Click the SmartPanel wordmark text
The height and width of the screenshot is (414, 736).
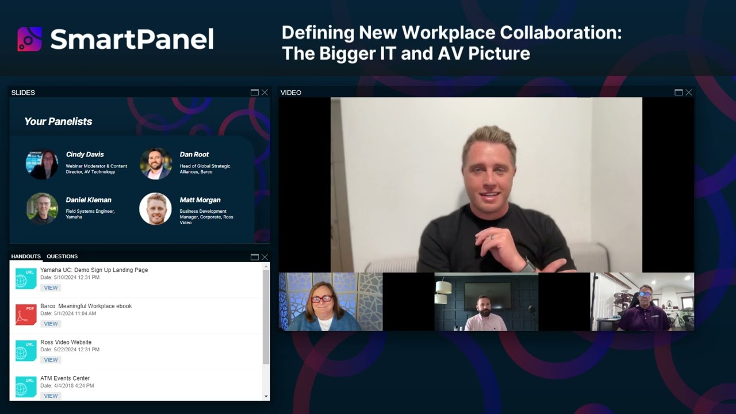coord(132,39)
